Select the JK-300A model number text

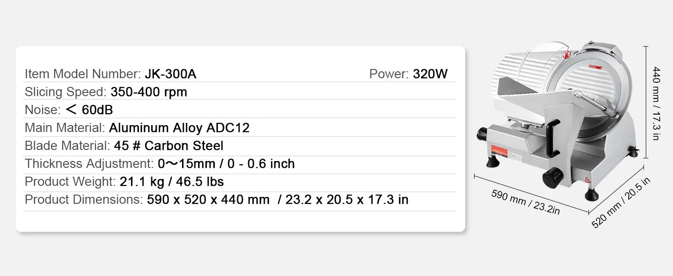pyautogui.click(x=171, y=74)
